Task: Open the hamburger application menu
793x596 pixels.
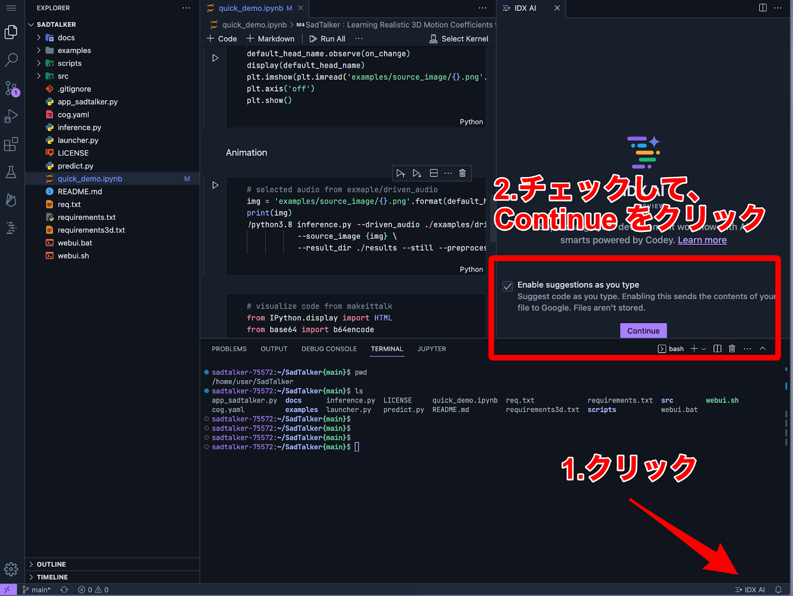Action: (x=11, y=8)
